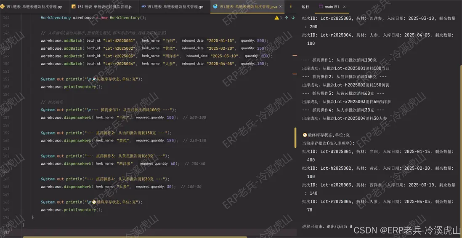
Task: Go to previous highlighted problem arrow
Action: pos(287,18)
